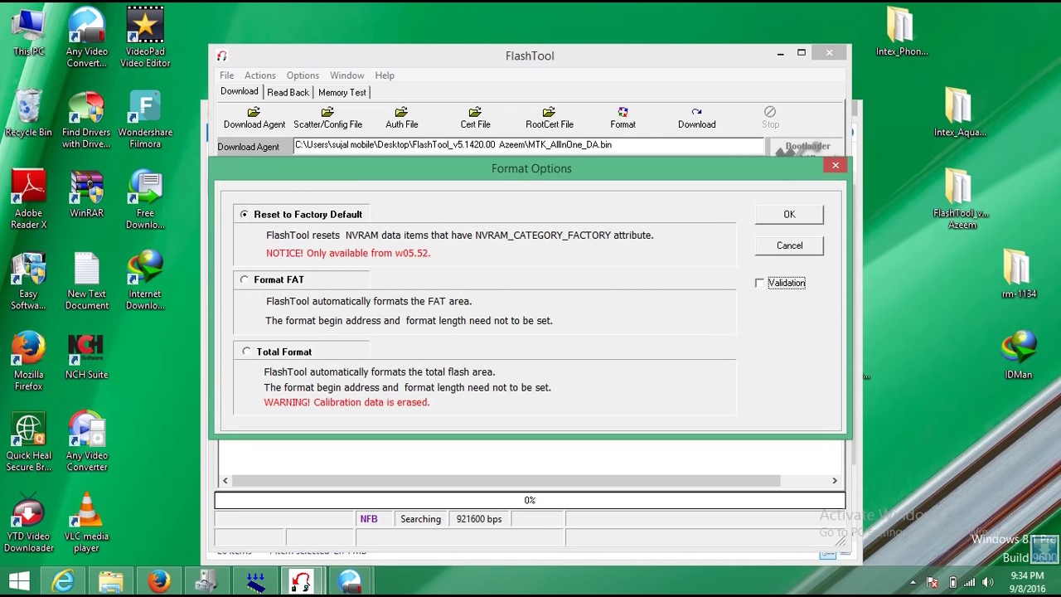Click the 0% progress bar
1061x597 pixels.
click(530, 500)
